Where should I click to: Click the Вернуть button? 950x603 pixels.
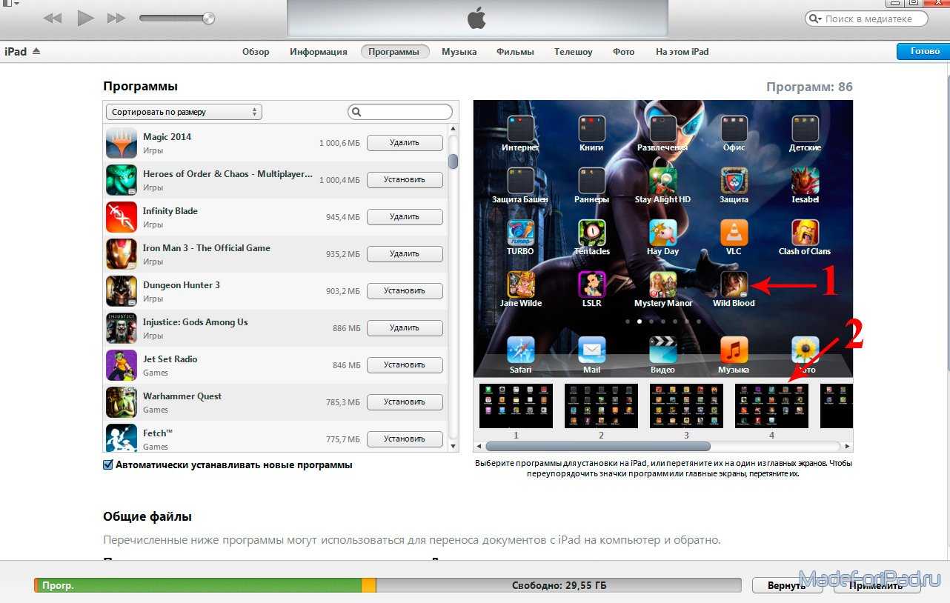pos(787,585)
